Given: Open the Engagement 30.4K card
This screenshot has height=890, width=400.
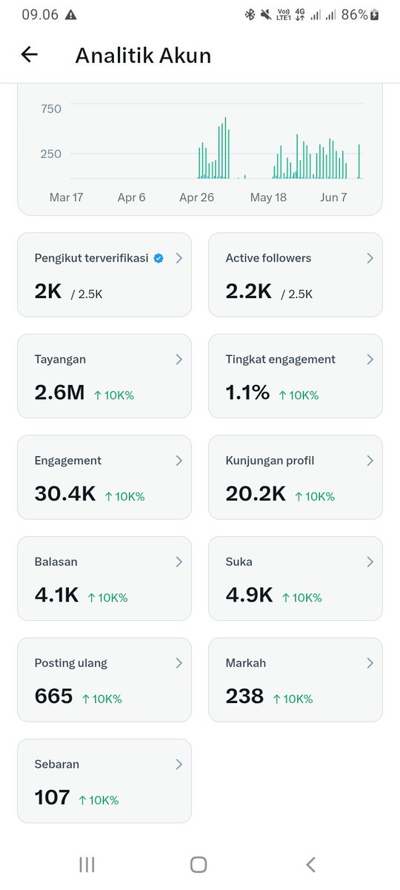Looking at the screenshot, I should 104,477.
